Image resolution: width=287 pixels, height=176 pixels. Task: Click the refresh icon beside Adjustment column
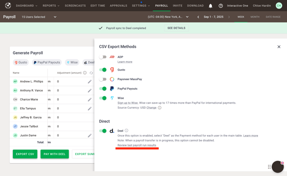(x=91, y=73)
